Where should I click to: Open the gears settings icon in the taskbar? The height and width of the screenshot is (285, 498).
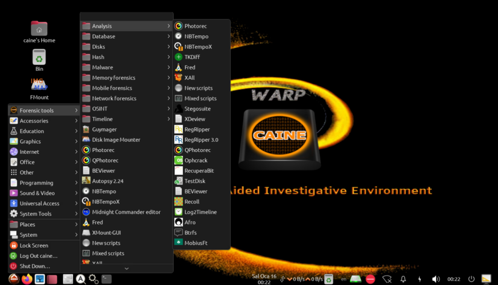(x=93, y=279)
